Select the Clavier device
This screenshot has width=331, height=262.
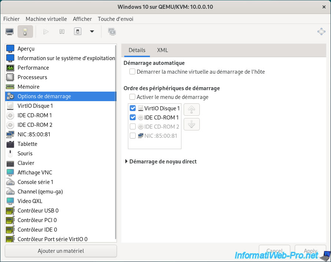click(61, 163)
